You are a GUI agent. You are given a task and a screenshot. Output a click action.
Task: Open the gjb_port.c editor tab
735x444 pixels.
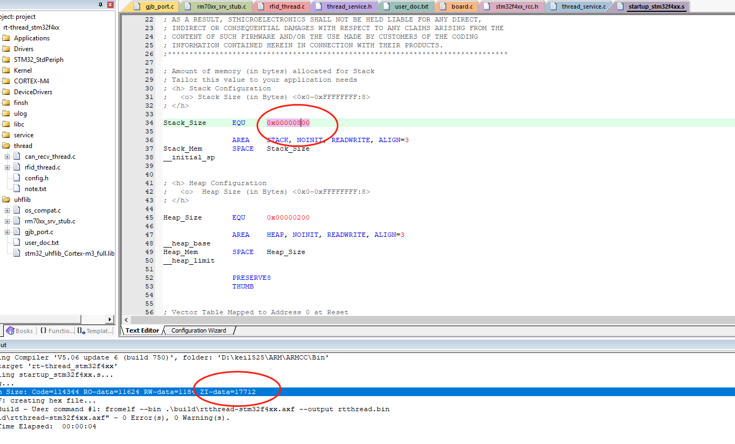click(x=154, y=6)
